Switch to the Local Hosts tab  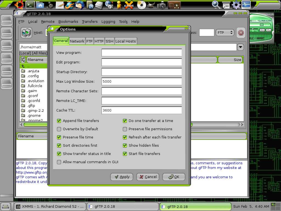(x=126, y=41)
